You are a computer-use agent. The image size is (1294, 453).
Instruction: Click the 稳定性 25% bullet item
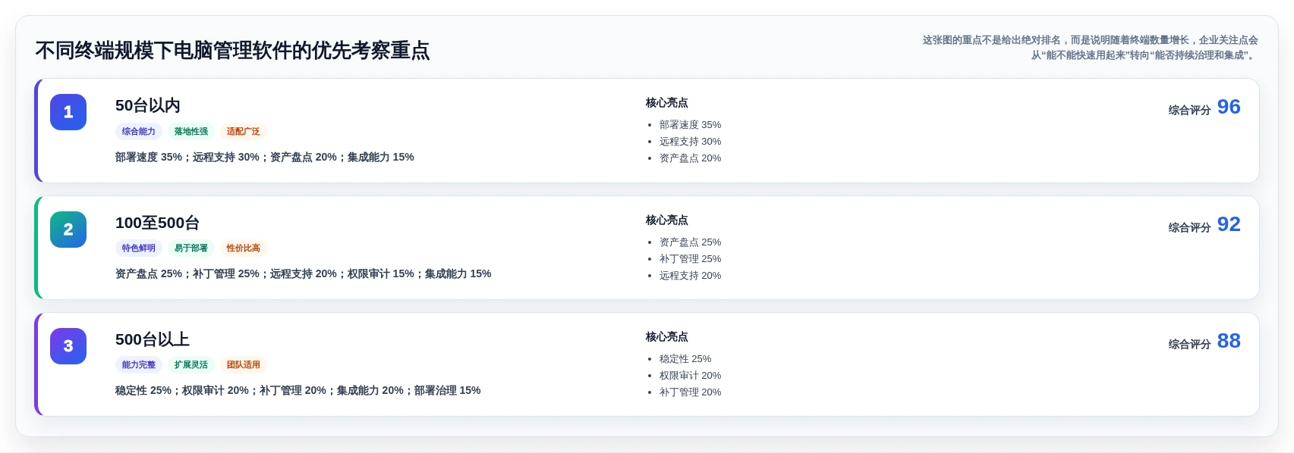[x=685, y=359]
